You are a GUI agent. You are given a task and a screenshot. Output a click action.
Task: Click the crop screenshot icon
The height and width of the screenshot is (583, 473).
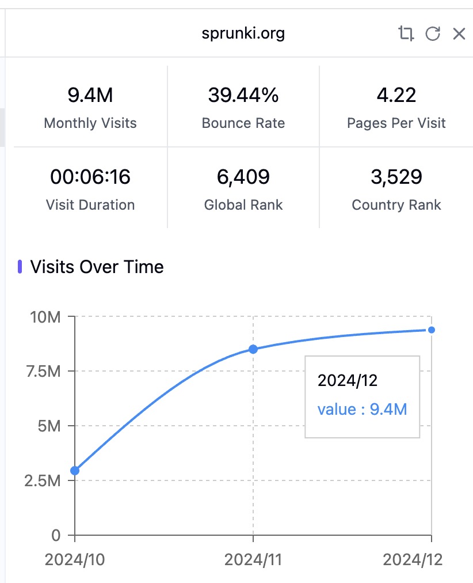pyautogui.click(x=406, y=33)
